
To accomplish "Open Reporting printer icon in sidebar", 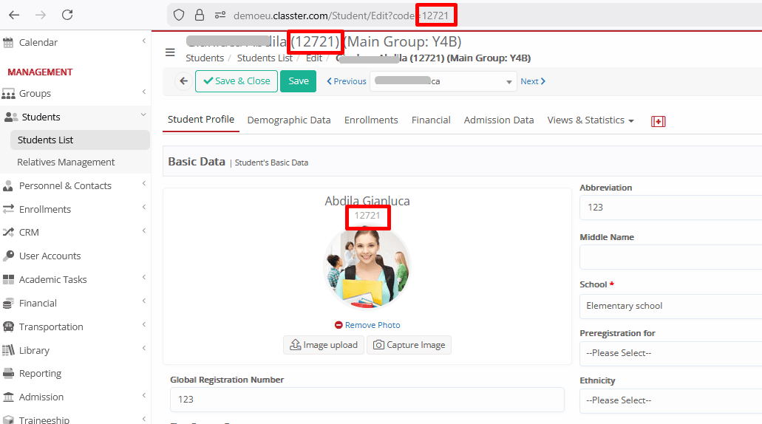I will pos(9,374).
